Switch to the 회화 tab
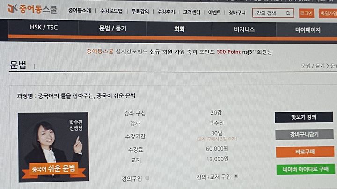This screenshot has width=337, height=189. [x=179, y=29]
